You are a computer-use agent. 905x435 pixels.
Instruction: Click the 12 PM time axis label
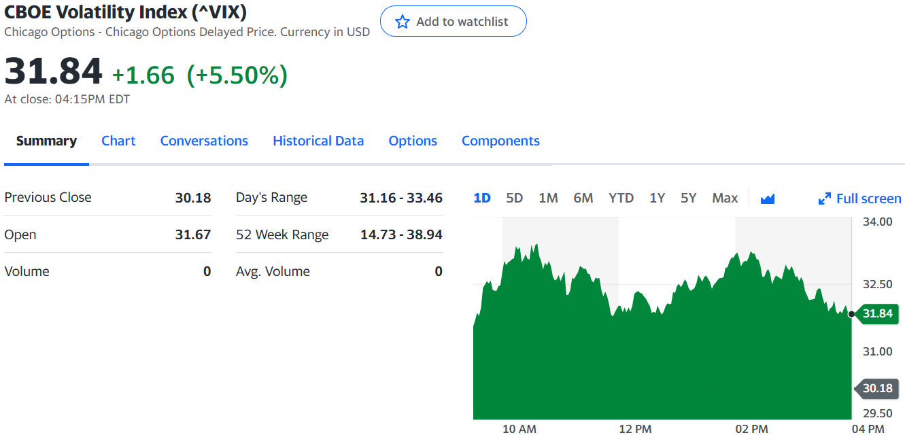pos(635,428)
